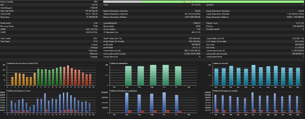Select the Total Net Profit label
The width and height of the screenshot is (305, 119).
point(7,11)
